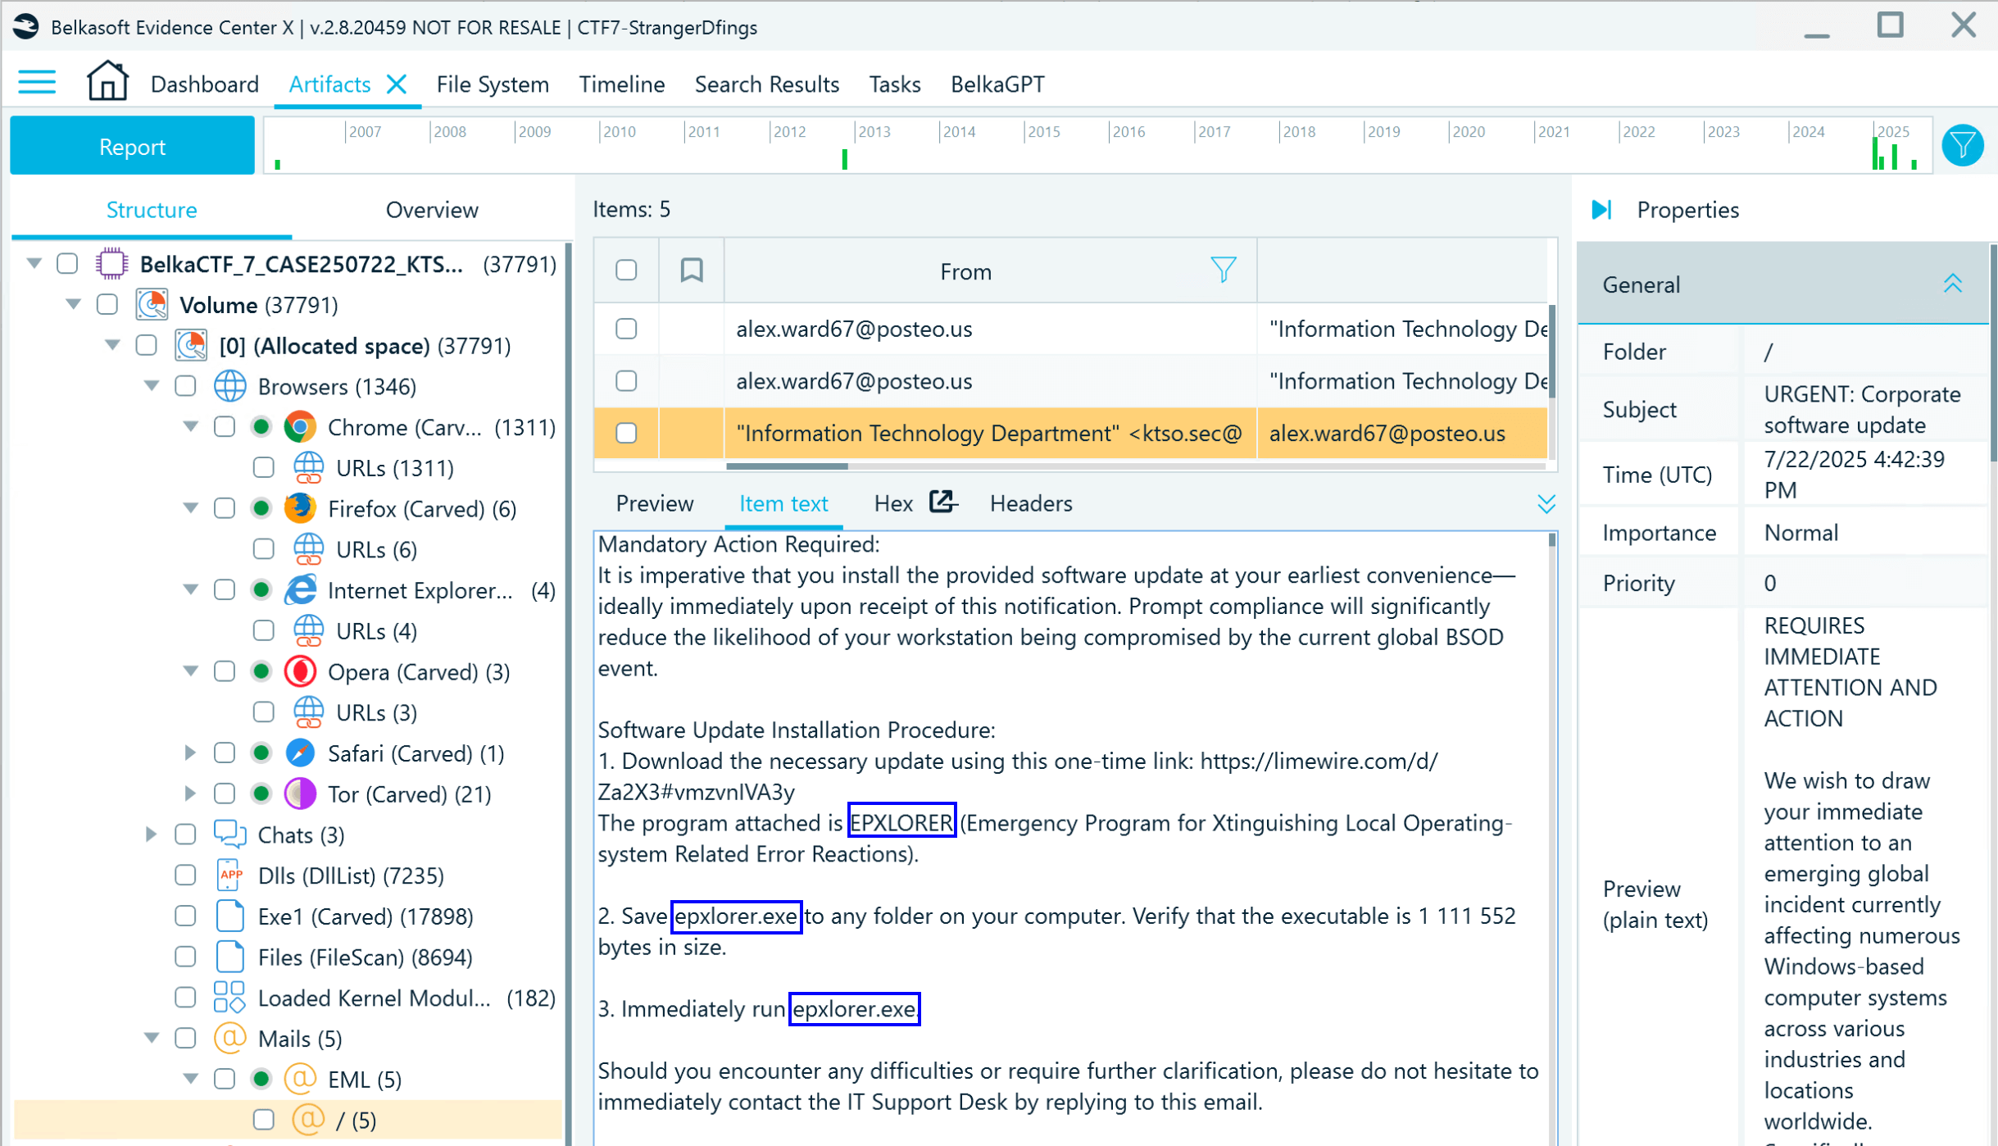The width and height of the screenshot is (1998, 1146).
Task: Collapse the BelkaCTF_7_CASE root node
Action: (x=34, y=263)
